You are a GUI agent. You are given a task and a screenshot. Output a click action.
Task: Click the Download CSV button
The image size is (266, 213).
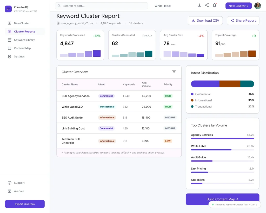pyautogui.click(x=205, y=21)
